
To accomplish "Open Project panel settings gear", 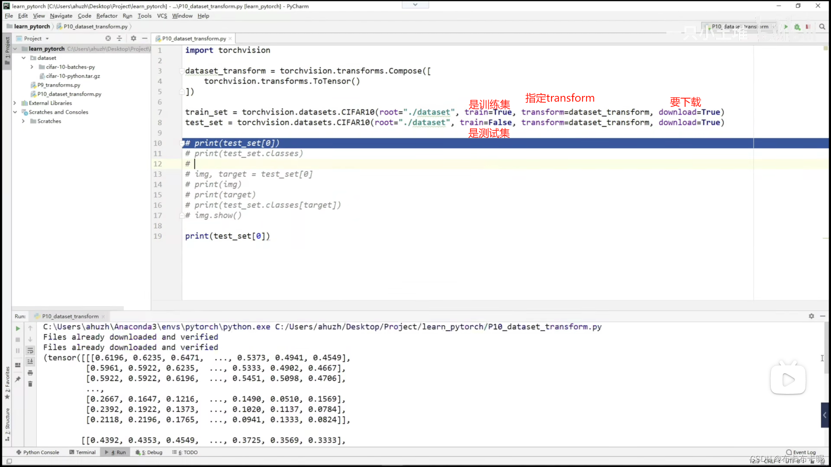I will (133, 38).
